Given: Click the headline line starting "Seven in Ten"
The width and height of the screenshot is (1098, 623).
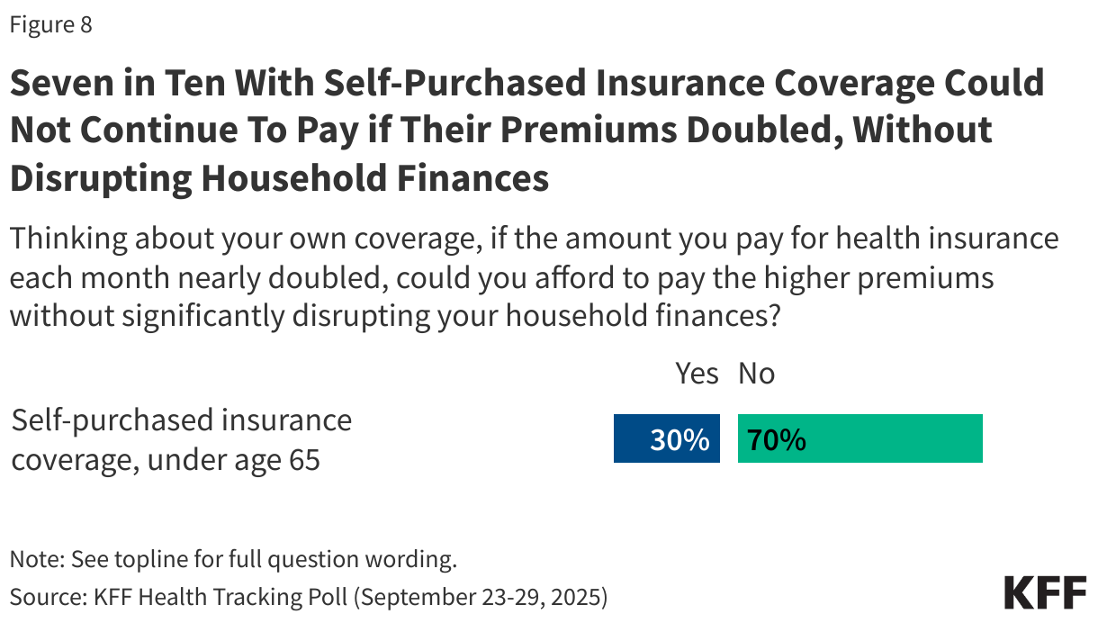Looking at the screenshot, I should tap(526, 83).
